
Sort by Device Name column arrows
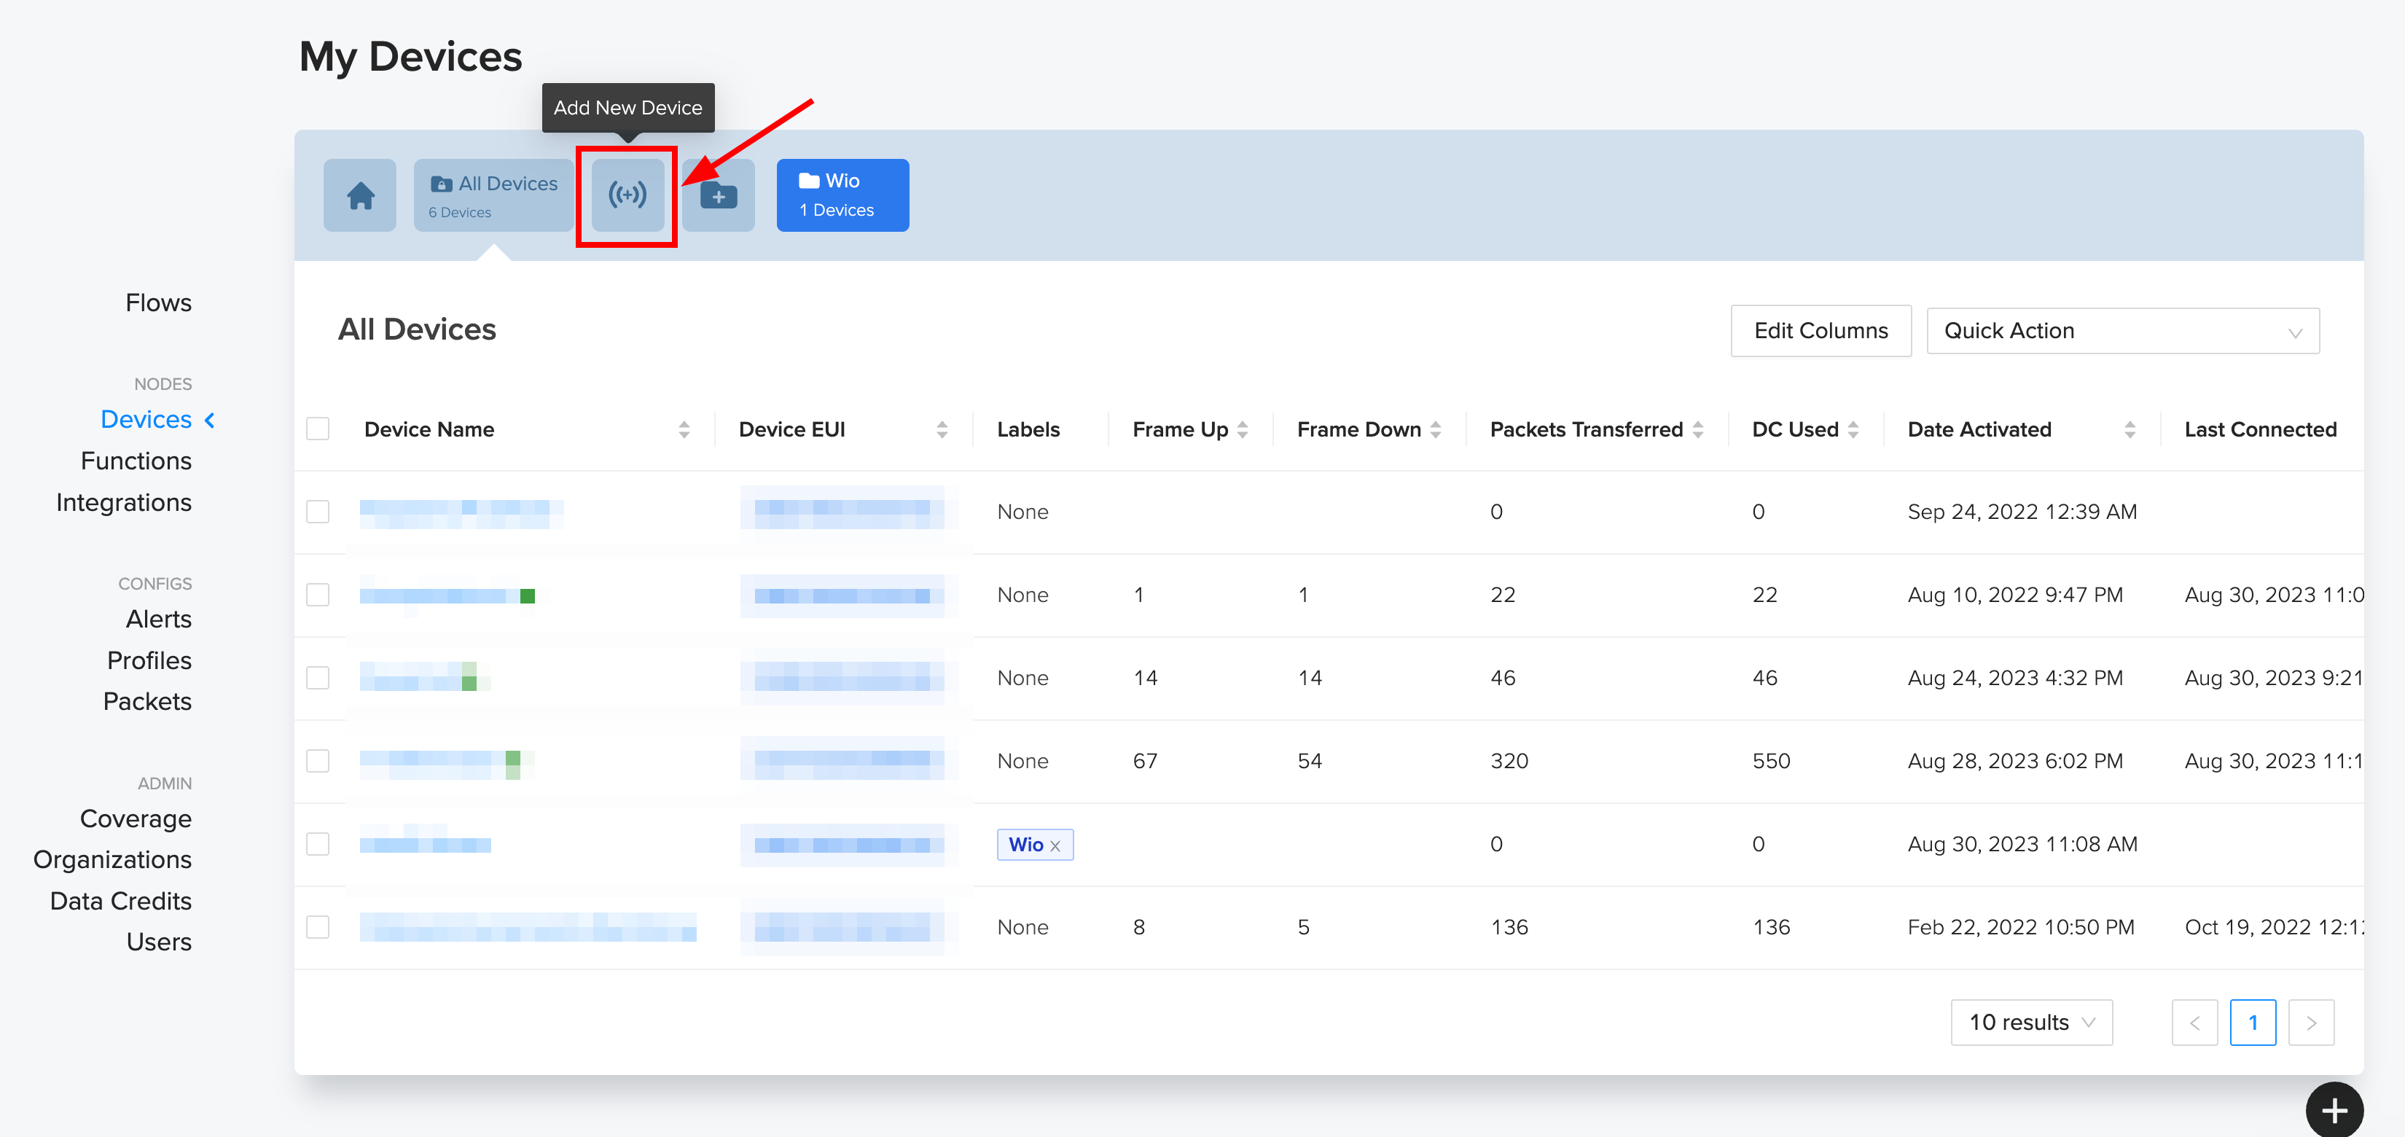click(684, 429)
